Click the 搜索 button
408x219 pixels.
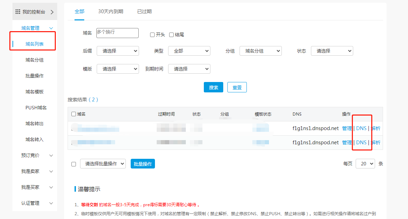pos(214,88)
